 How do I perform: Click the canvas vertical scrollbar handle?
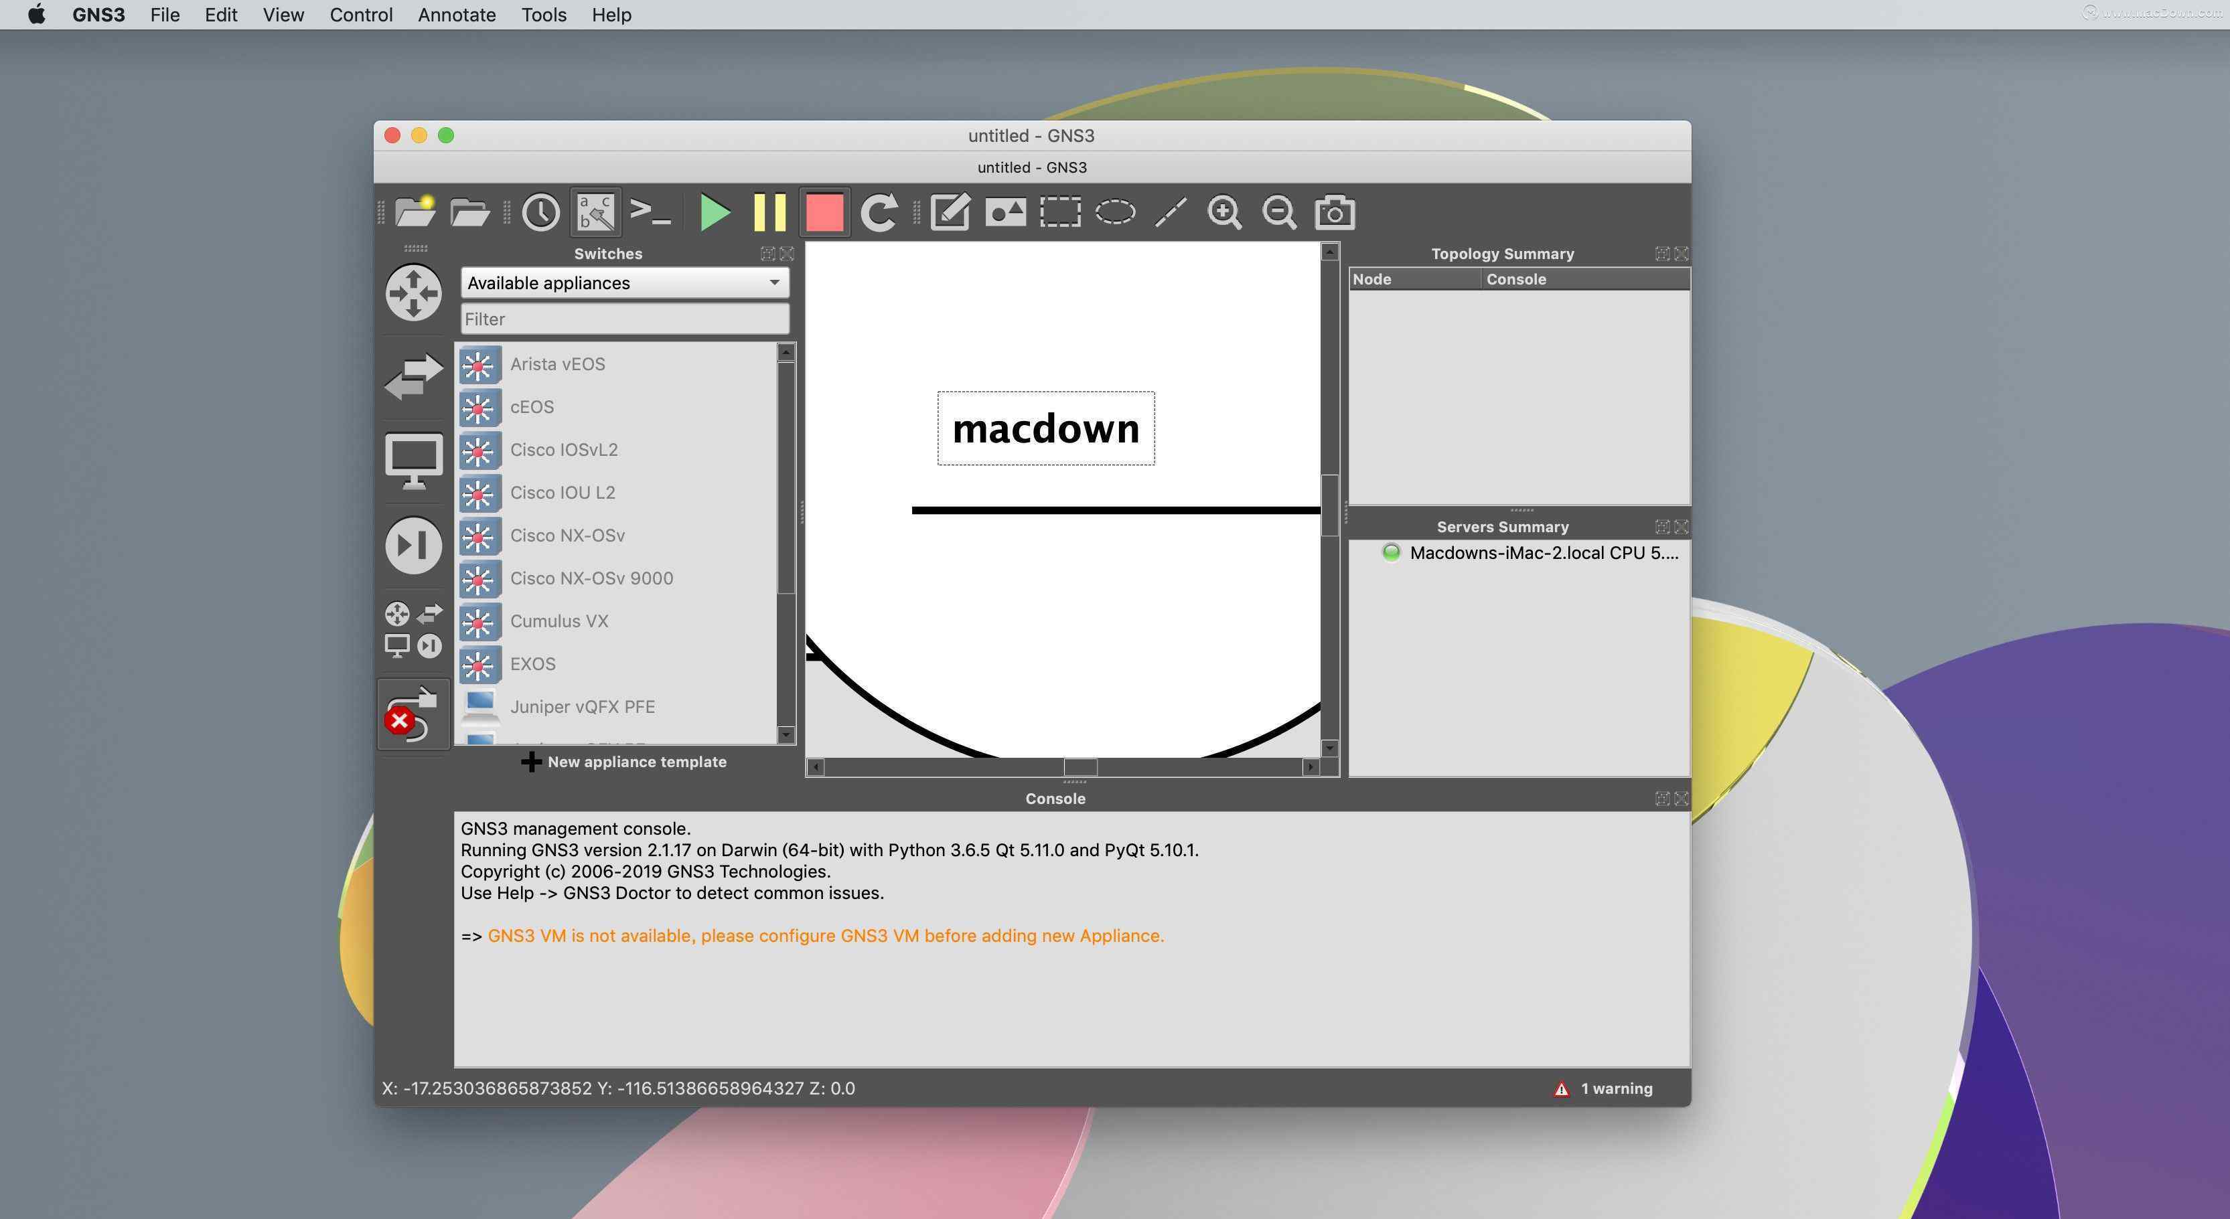1330,505
